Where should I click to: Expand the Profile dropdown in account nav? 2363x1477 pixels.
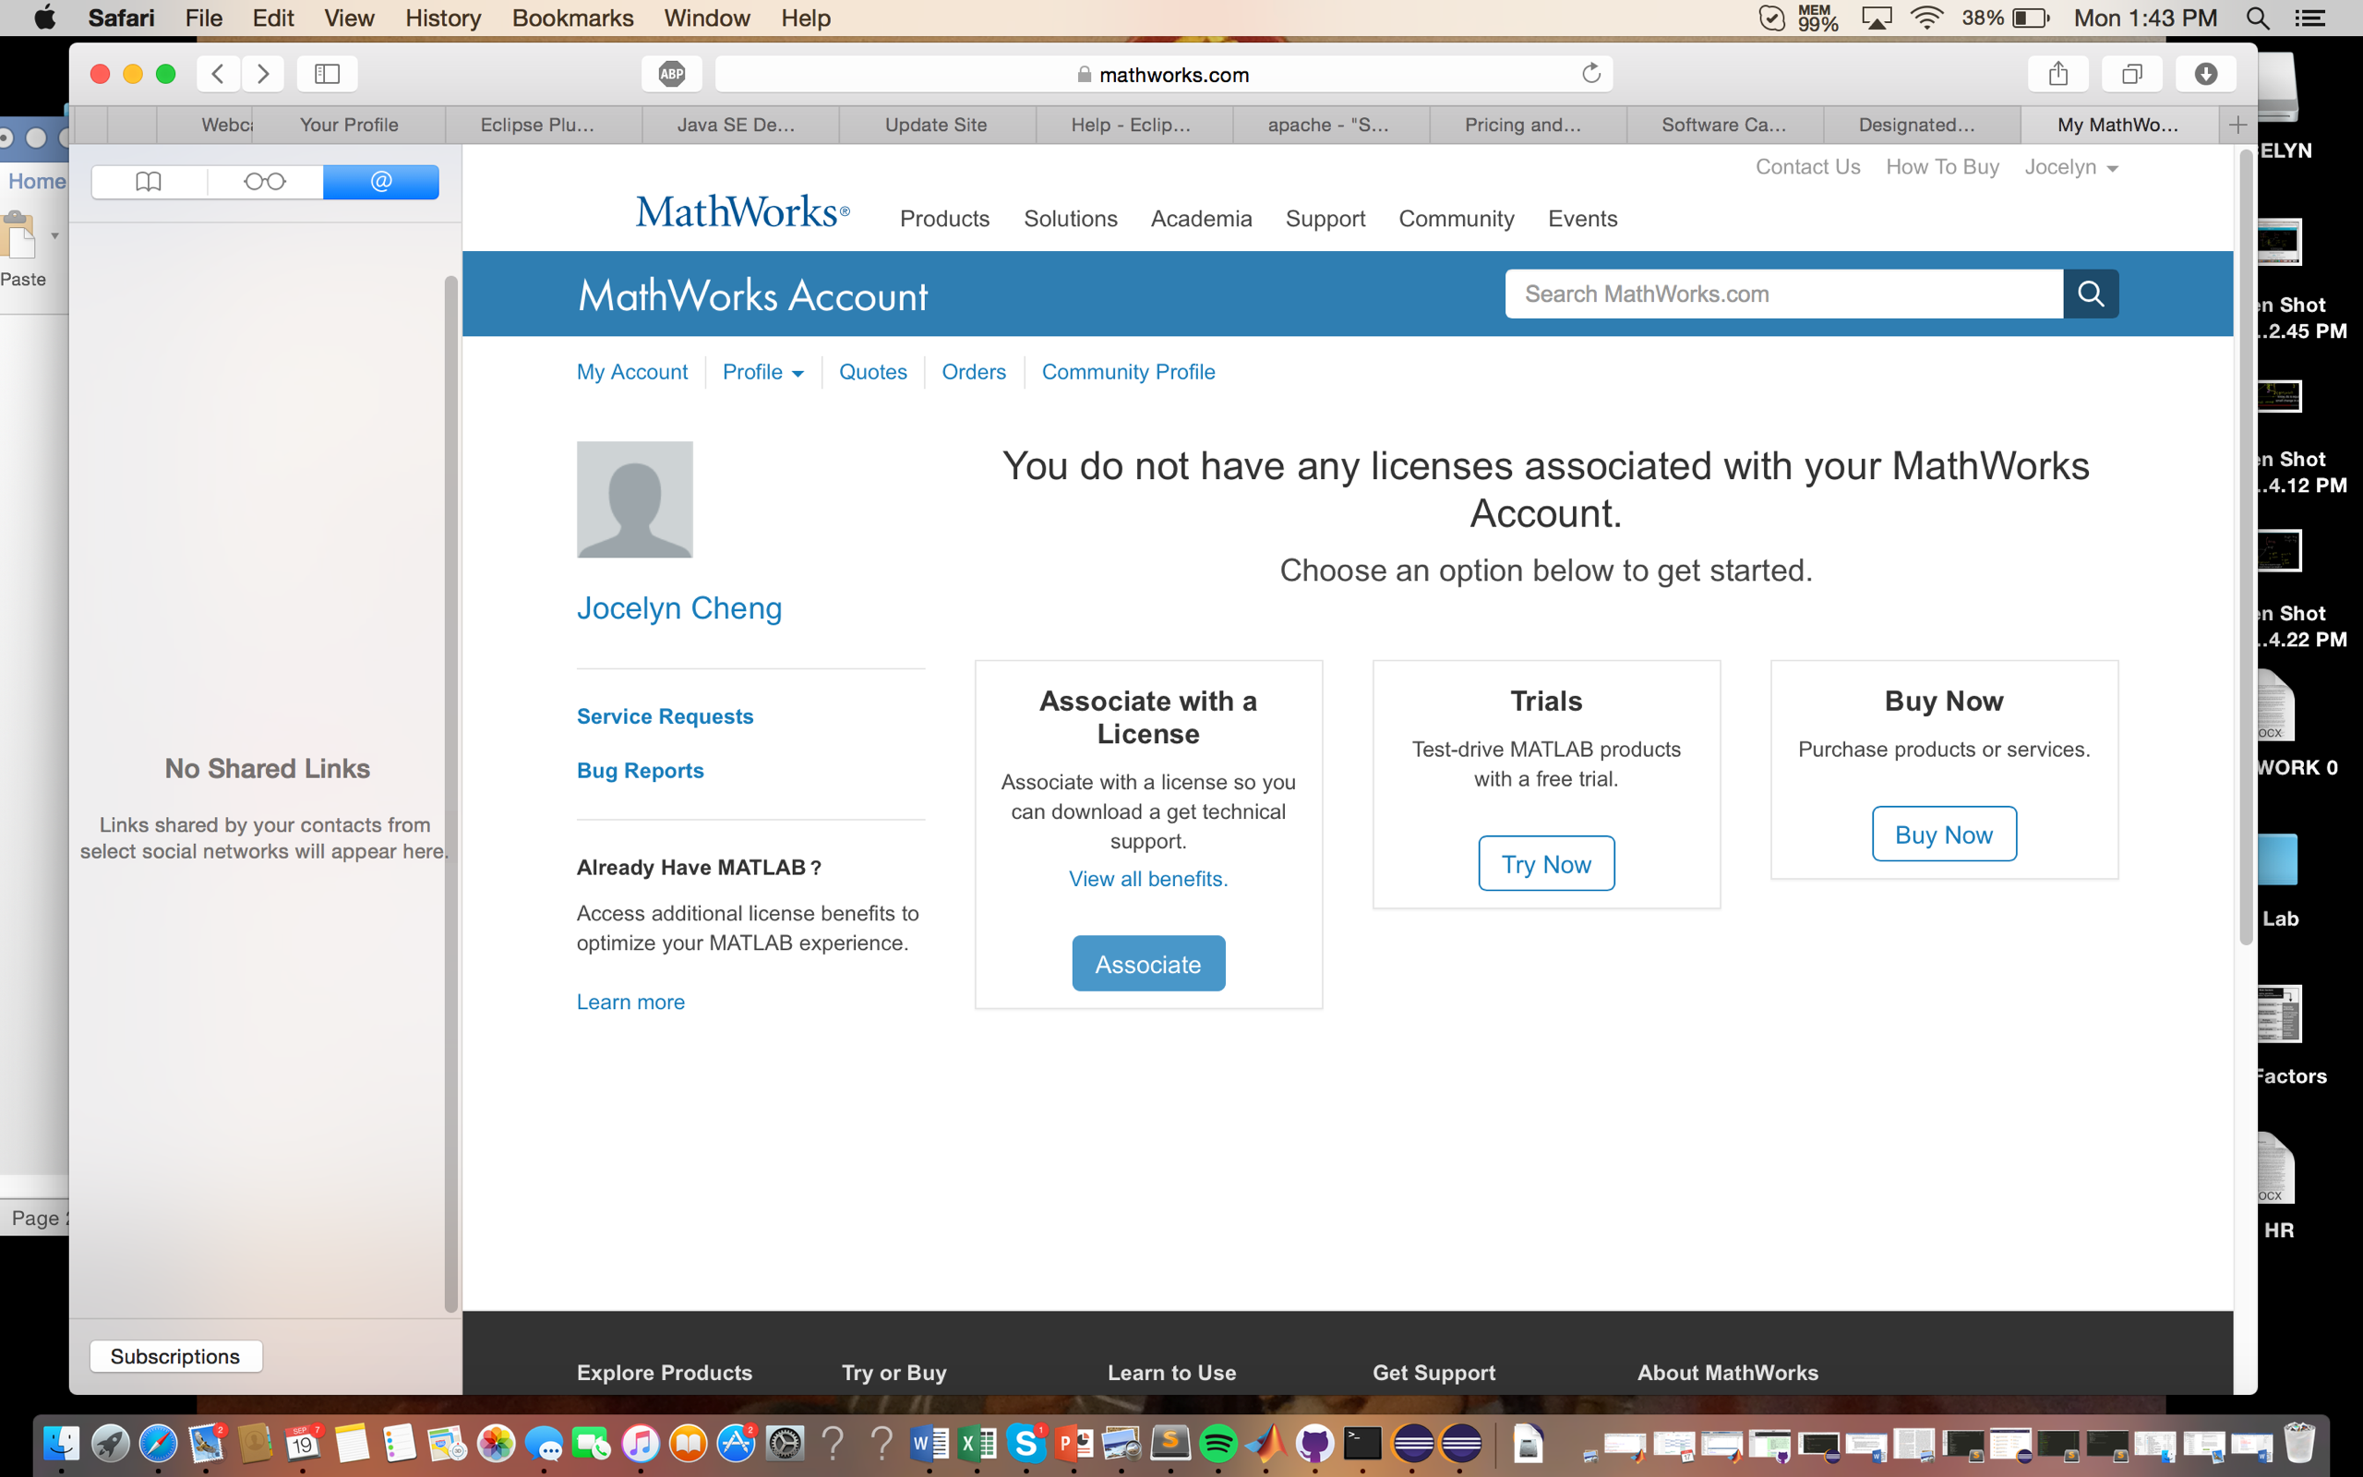point(762,372)
